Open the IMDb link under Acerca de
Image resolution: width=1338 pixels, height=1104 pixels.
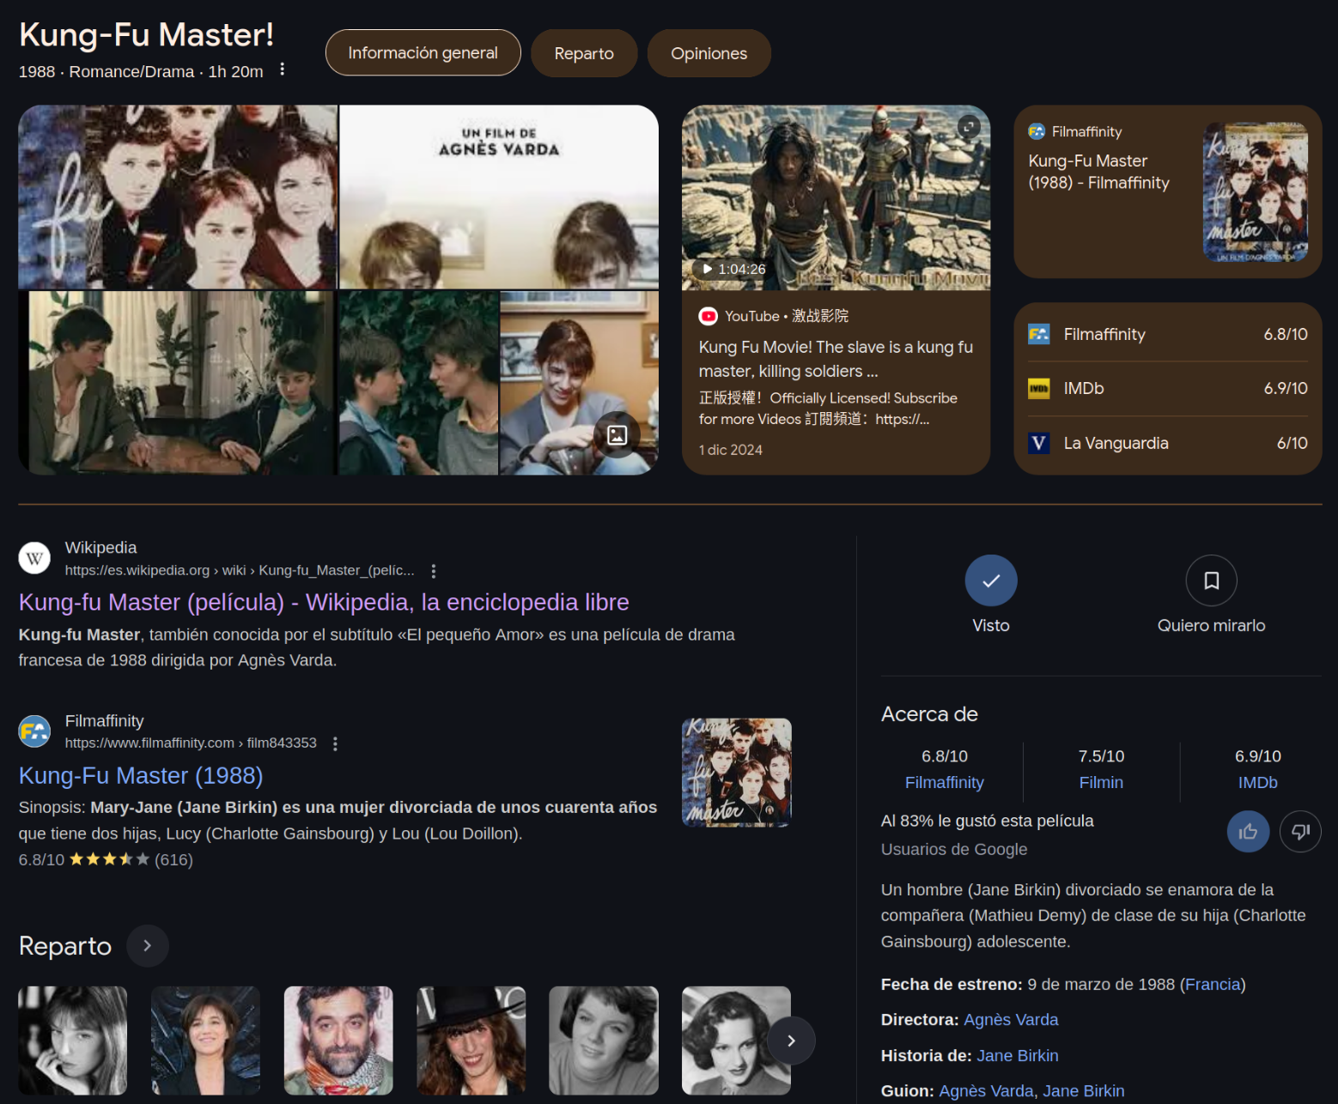coord(1257,782)
